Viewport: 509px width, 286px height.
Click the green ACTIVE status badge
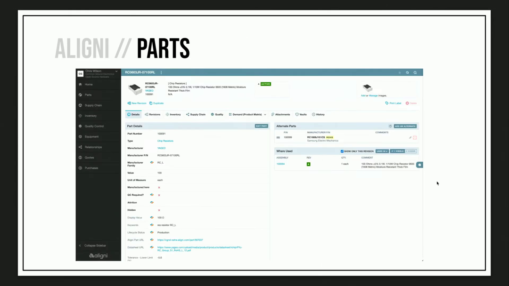tap(265, 84)
